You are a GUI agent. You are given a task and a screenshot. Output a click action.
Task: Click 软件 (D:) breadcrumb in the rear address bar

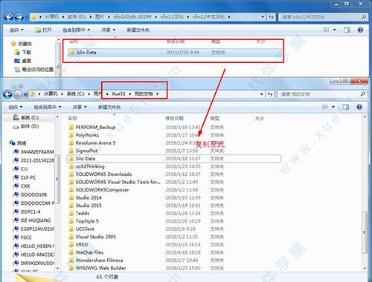tap(77, 17)
